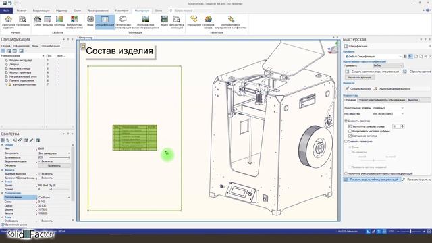Click the Save icon in the title bar
The image size is (432, 243).
coord(5,3)
